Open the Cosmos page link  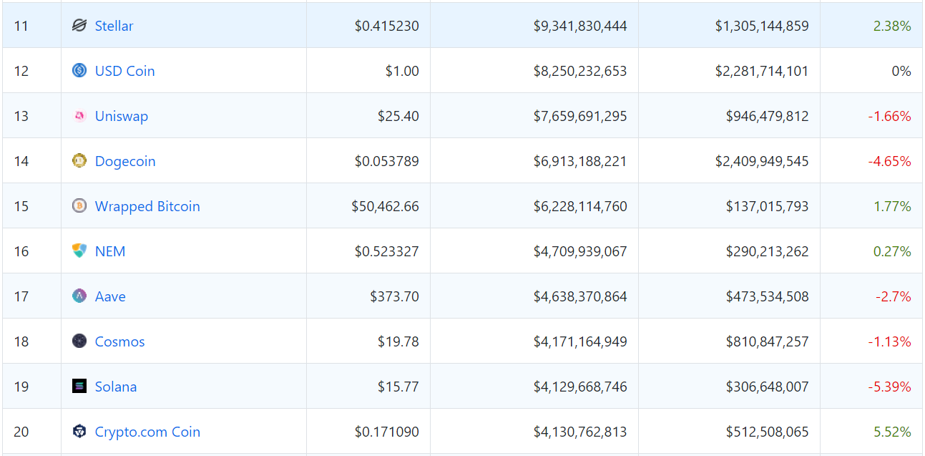pos(120,341)
